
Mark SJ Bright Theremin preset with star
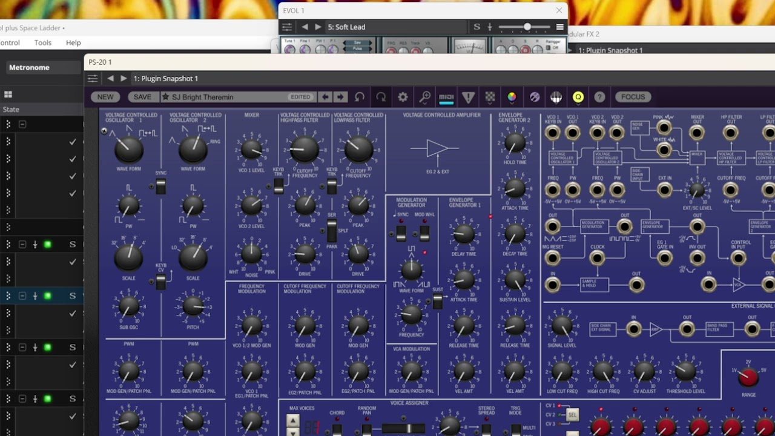click(x=165, y=97)
